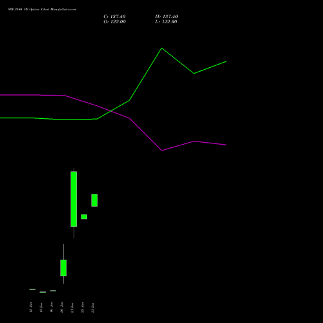Click the flat candle above 16 Jan
This screenshot has width=323, height=323.
(53, 291)
